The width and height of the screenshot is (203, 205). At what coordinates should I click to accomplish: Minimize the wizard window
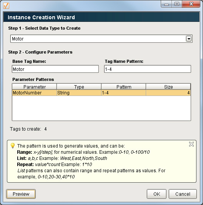(166, 4)
